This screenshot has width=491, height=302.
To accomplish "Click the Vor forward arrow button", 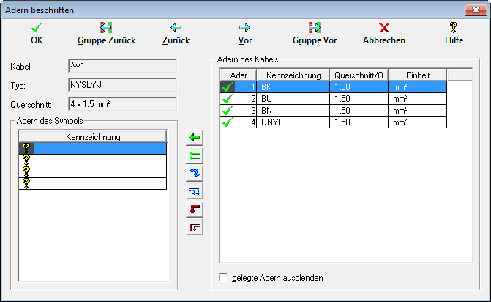I will coord(245,34).
